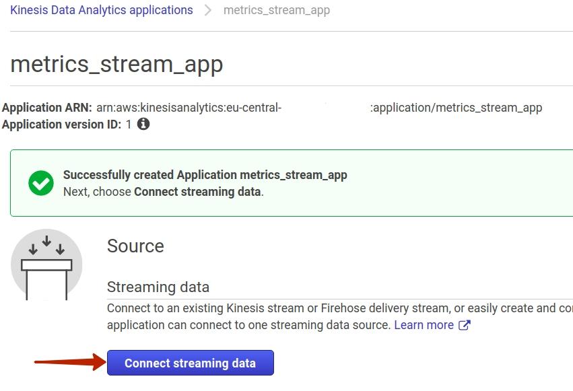Open the Learn more link
573x391 pixels.
(432, 325)
